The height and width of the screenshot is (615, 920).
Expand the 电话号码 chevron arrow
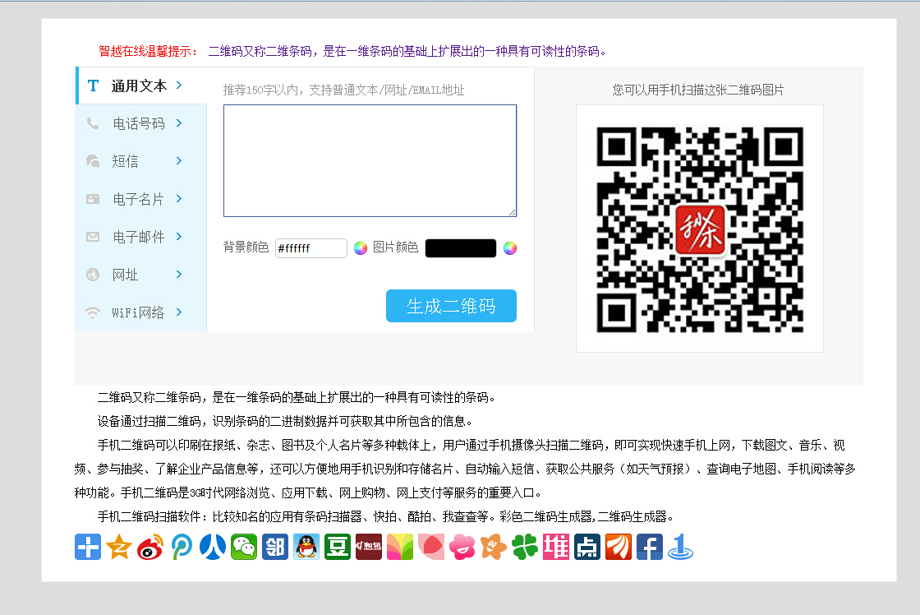179,123
